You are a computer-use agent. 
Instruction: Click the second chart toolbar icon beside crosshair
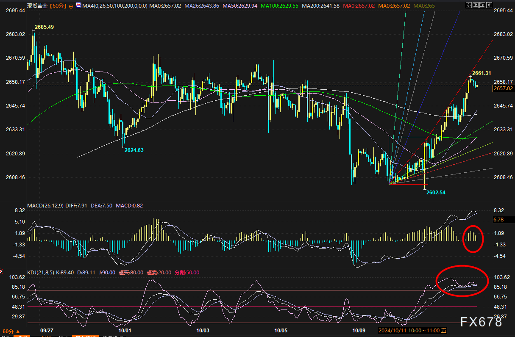tap(476, 6)
